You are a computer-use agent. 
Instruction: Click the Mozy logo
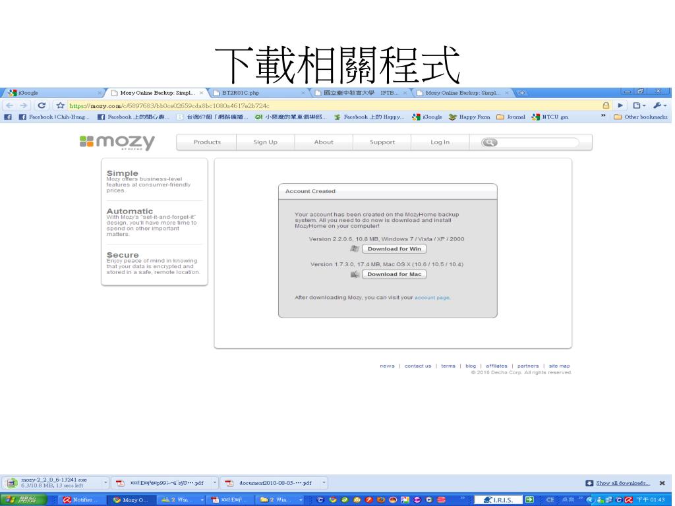point(117,142)
